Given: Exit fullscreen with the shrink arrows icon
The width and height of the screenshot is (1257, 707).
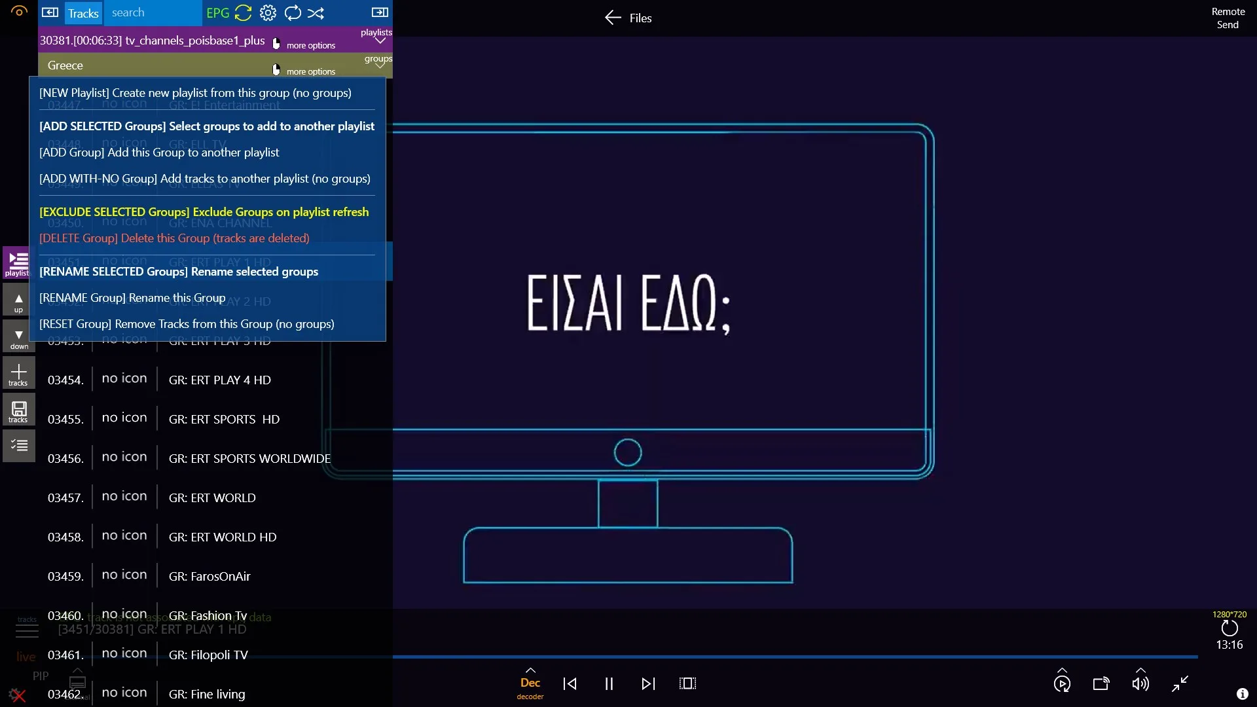Looking at the screenshot, I should (1180, 683).
